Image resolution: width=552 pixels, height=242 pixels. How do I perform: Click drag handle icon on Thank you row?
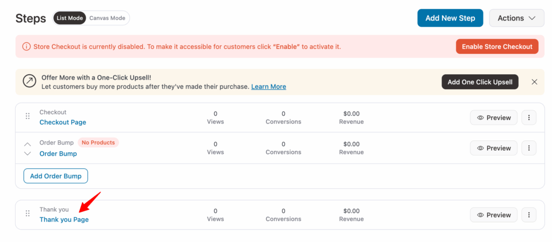pos(27,213)
